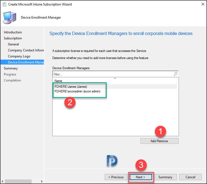Viewport: 207px width, 184px height.
Task: Sort by the Name column header
Action: (x=115, y=81)
